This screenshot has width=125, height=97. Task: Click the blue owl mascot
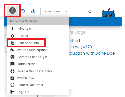(x=109, y=12)
